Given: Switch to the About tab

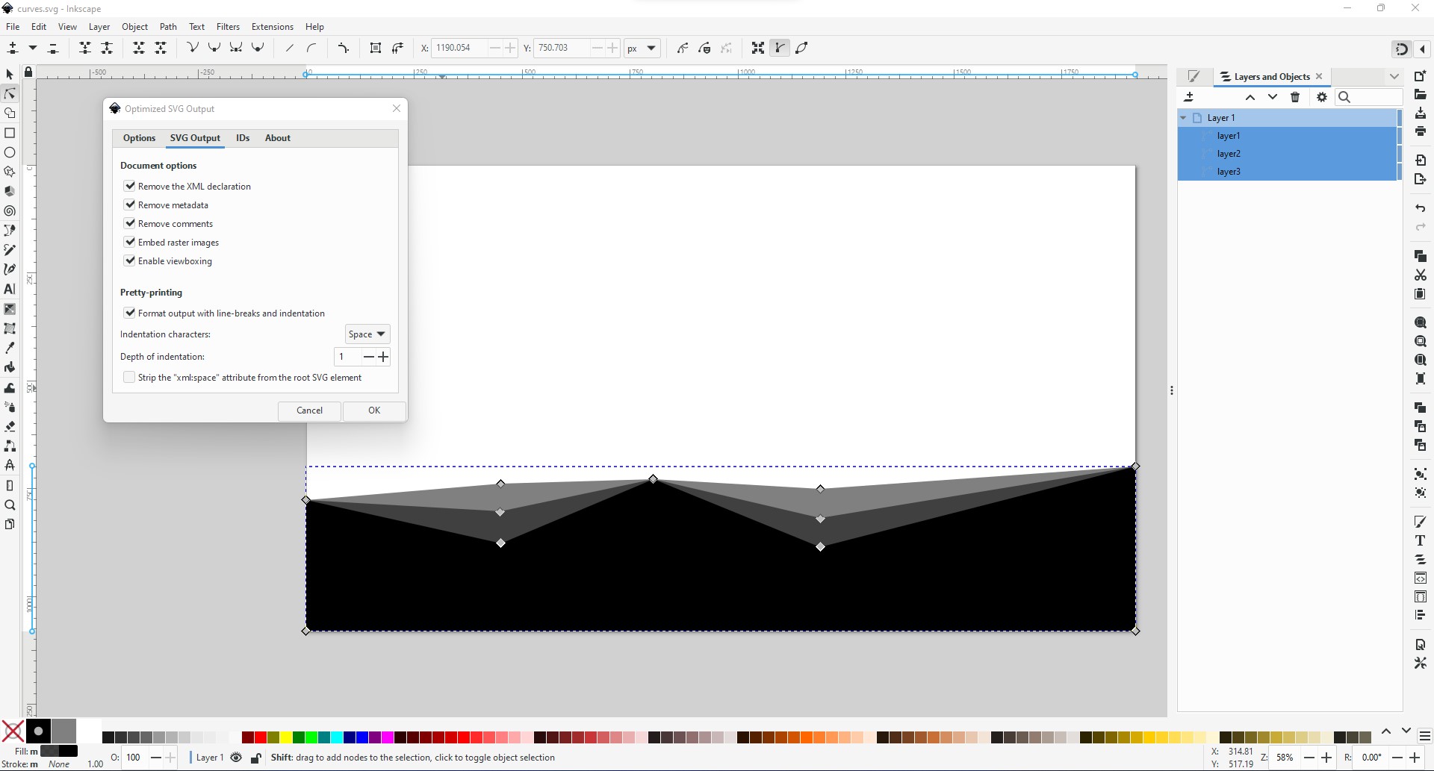Looking at the screenshot, I should (x=278, y=138).
